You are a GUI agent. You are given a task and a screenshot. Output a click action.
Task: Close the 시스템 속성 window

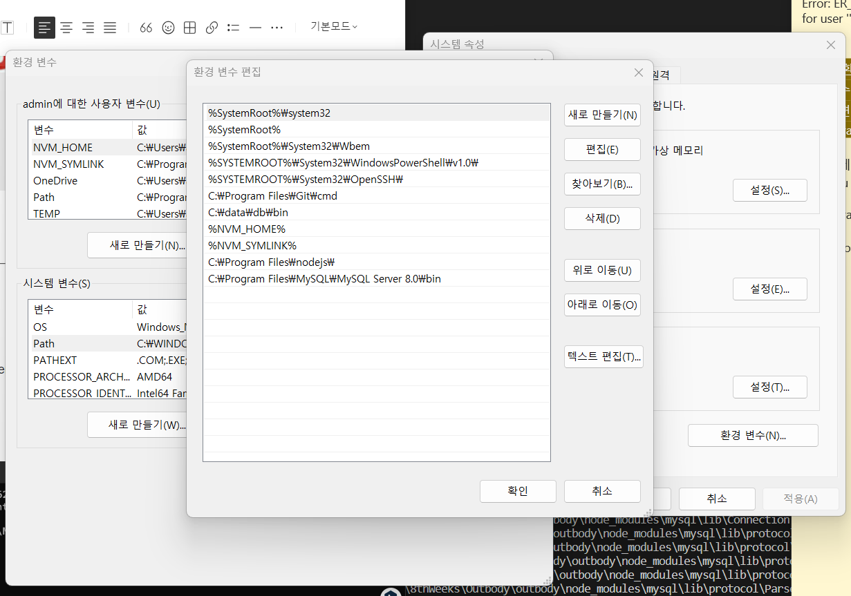point(831,45)
